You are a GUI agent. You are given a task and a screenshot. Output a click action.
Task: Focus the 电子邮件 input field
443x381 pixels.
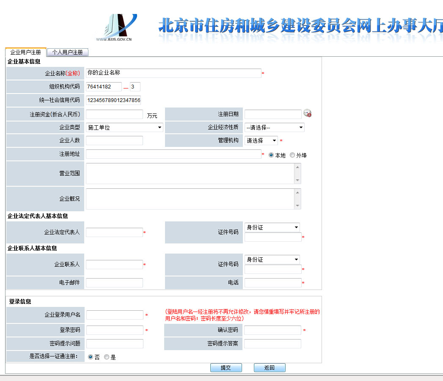[114, 283]
